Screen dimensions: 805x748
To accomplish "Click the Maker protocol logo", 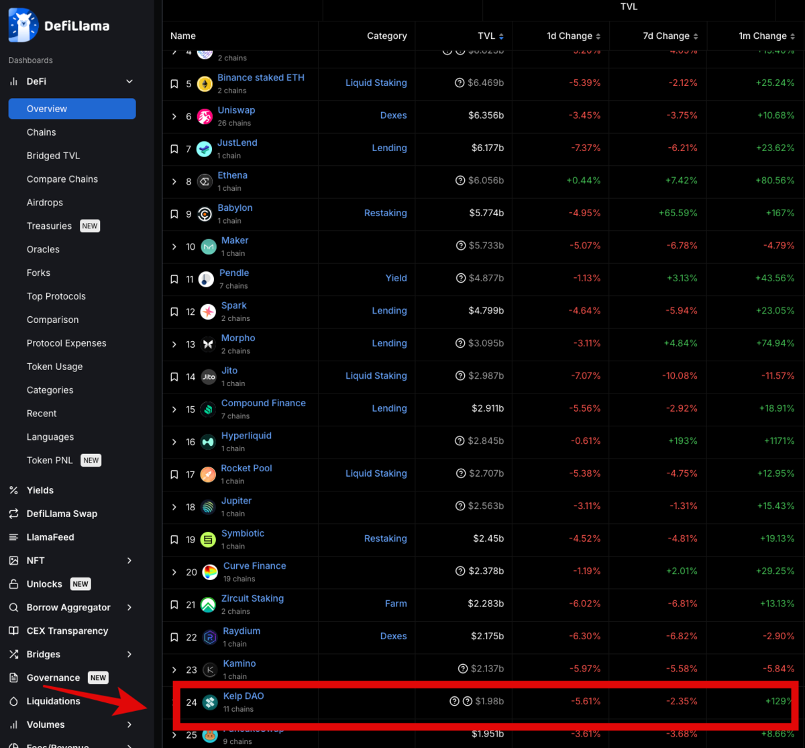I will 209,247.
